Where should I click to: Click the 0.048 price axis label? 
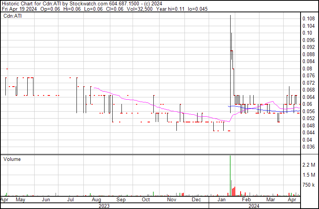308,125
